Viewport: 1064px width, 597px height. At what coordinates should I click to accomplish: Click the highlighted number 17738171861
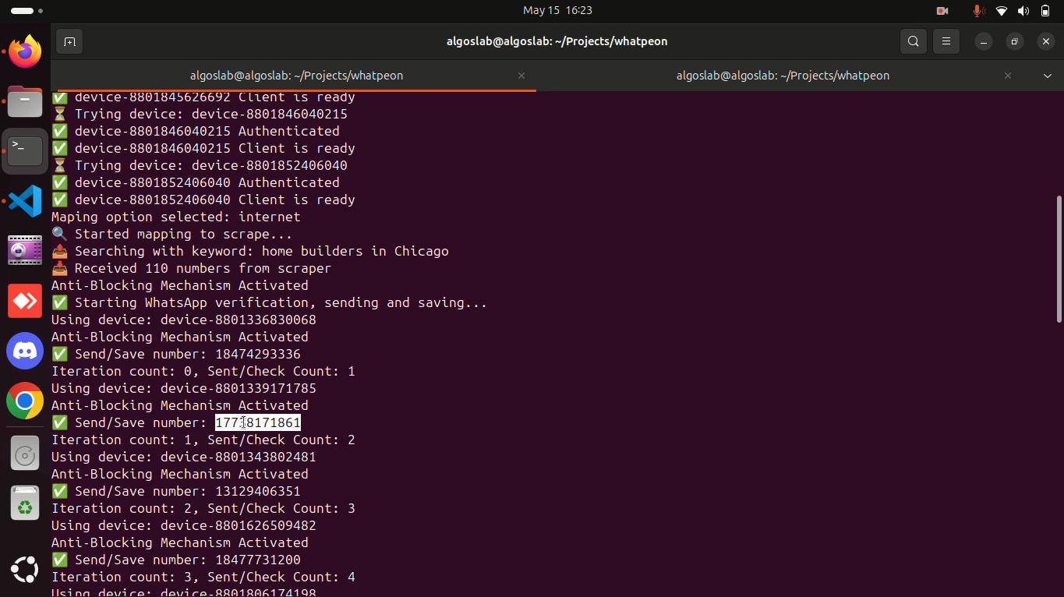click(258, 422)
